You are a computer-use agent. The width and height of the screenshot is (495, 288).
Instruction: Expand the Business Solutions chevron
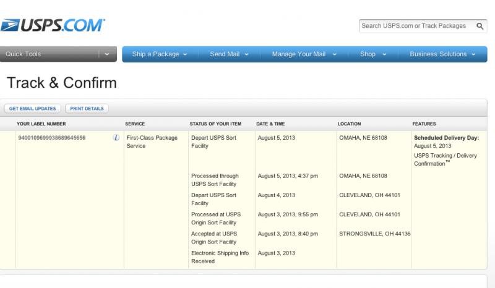point(473,54)
